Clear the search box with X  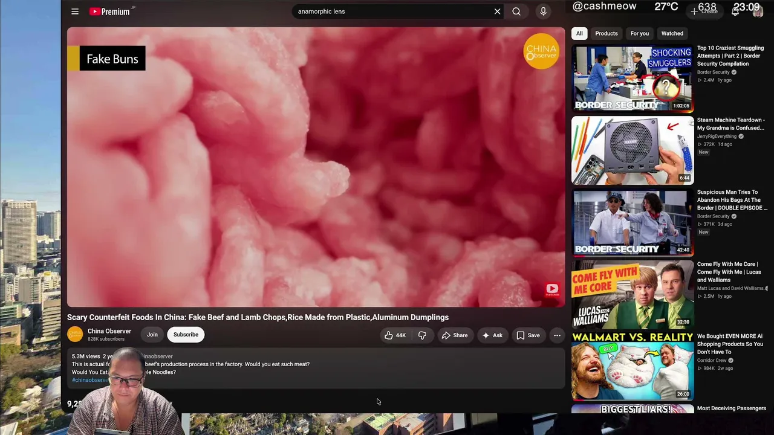pyautogui.click(x=497, y=11)
